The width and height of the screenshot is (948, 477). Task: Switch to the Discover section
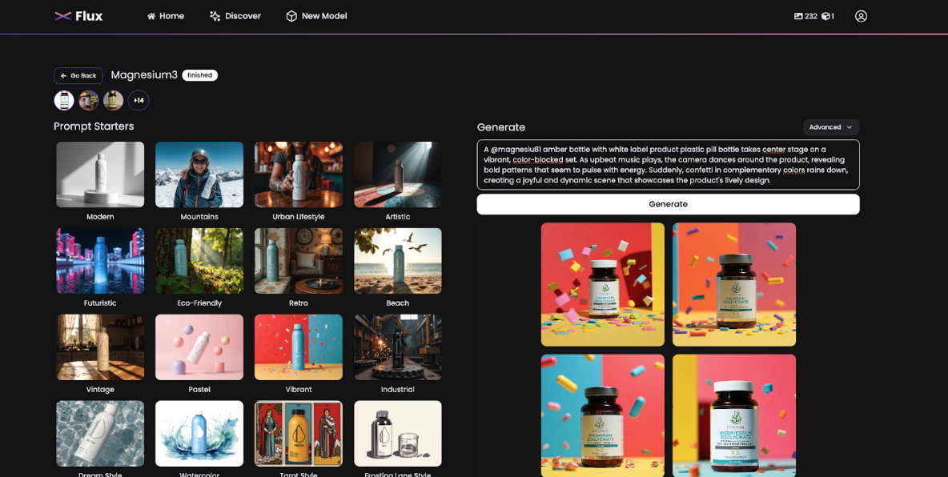click(235, 15)
